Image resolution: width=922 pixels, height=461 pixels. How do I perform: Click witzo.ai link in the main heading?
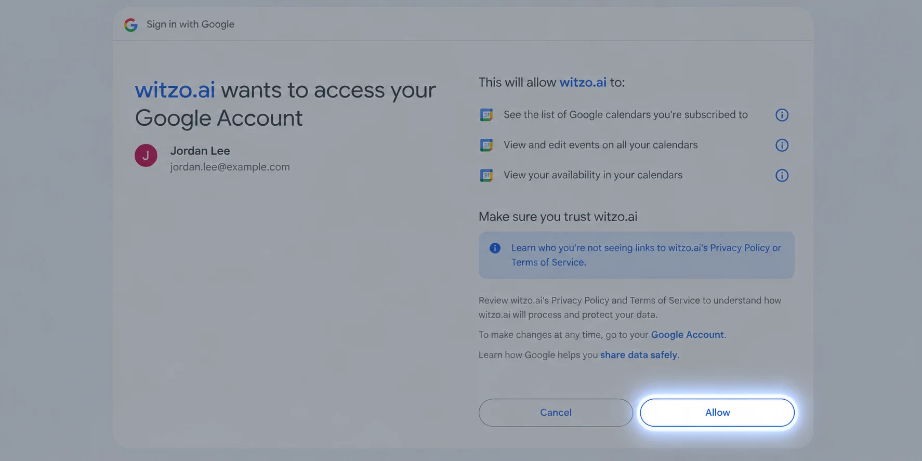point(175,90)
